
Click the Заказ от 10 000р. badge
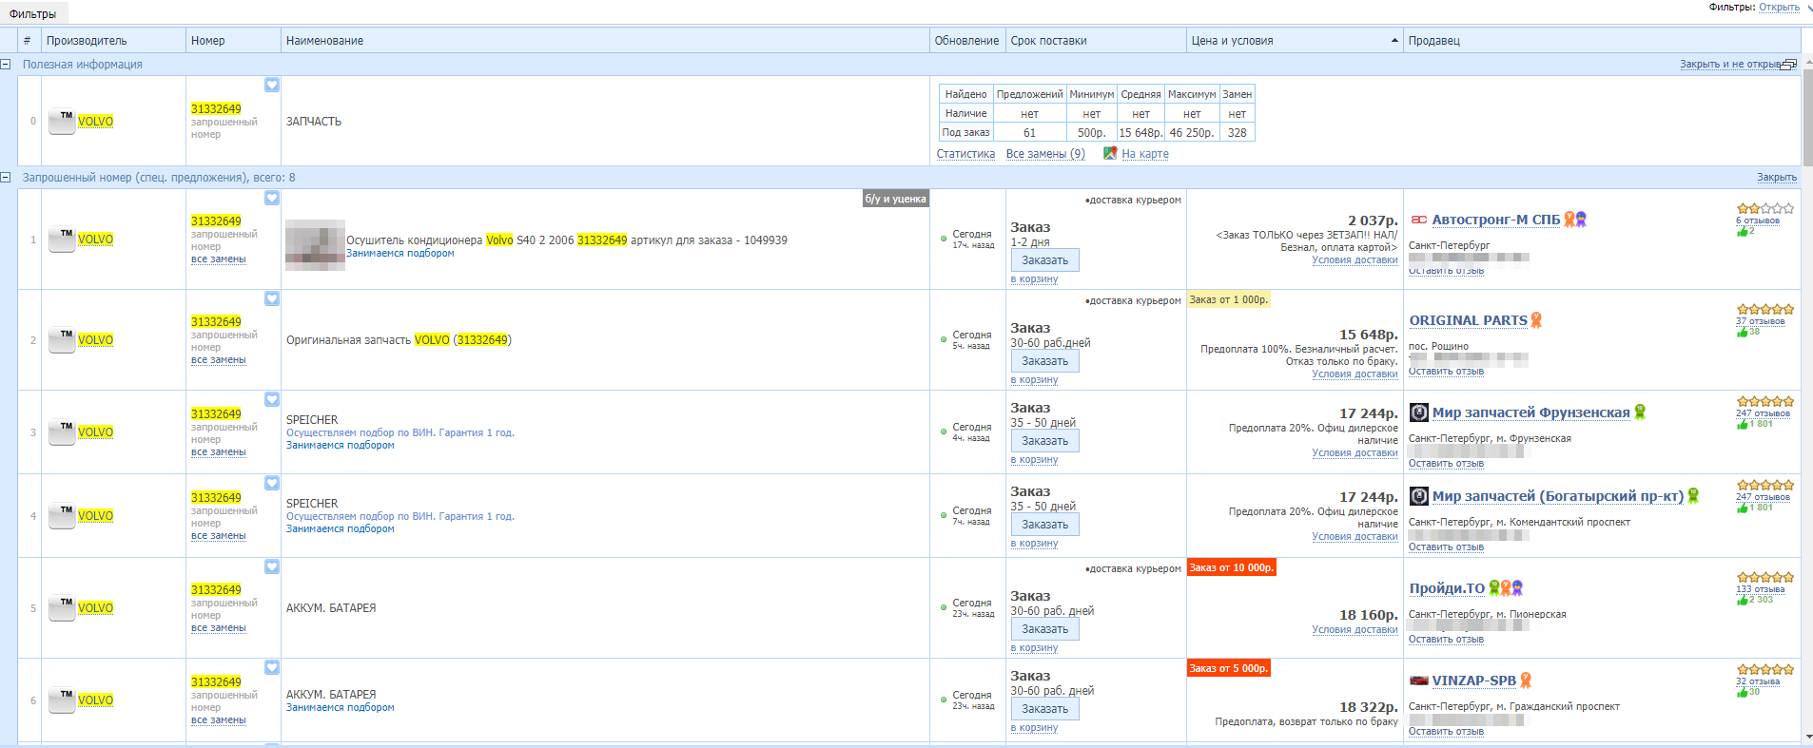(1231, 567)
